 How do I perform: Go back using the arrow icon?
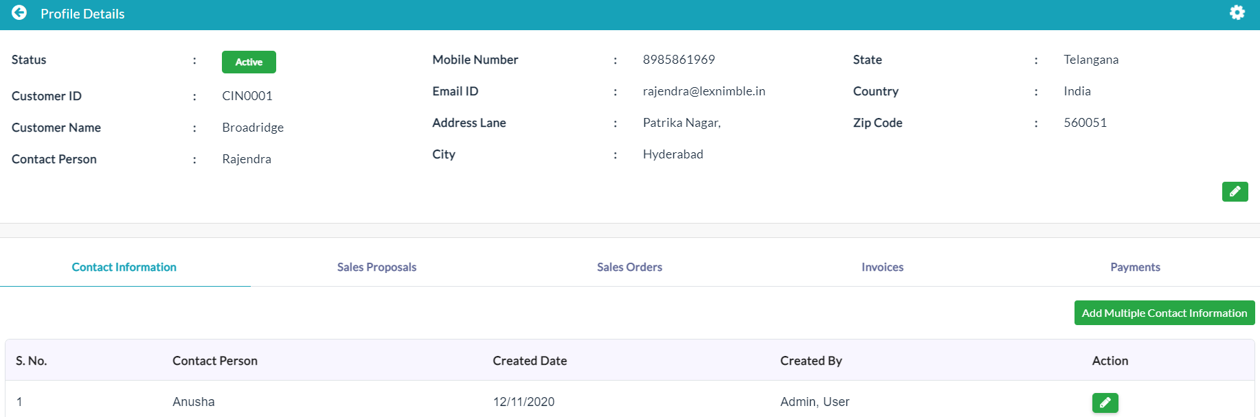pyautogui.click(x=19, y=13)
